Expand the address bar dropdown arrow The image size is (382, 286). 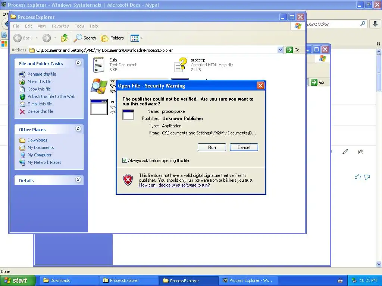click(281, 50)
